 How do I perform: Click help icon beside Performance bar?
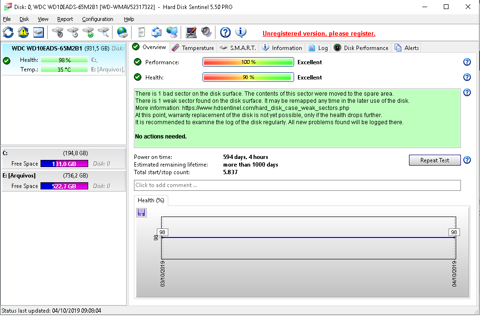(467, 62)
